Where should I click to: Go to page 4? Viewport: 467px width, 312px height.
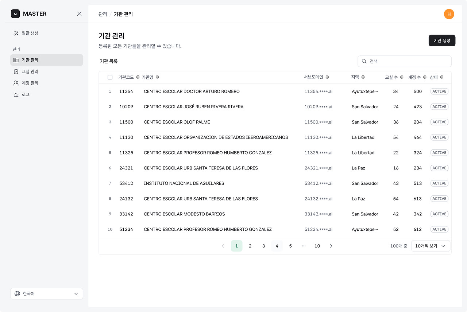pyautogui.click(x=277, y=246)
